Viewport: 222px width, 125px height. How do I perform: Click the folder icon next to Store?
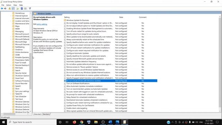[x=13, y=89]
